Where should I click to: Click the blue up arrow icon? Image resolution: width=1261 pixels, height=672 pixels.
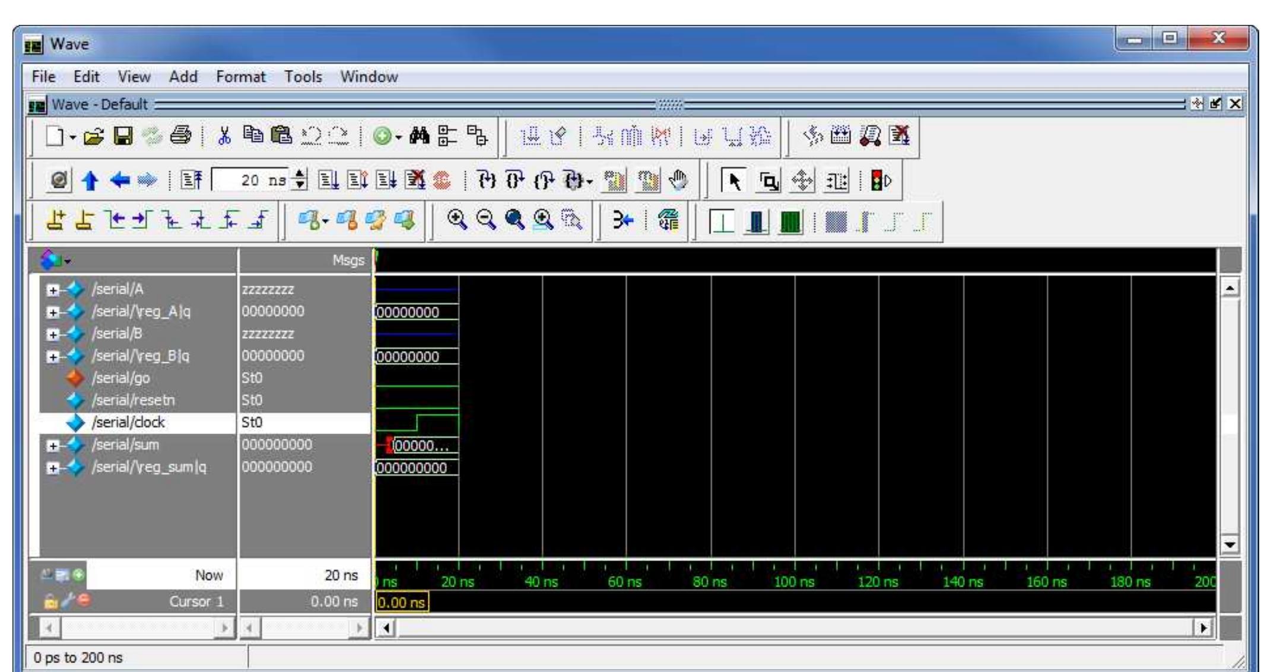click(x=90, y=180)
